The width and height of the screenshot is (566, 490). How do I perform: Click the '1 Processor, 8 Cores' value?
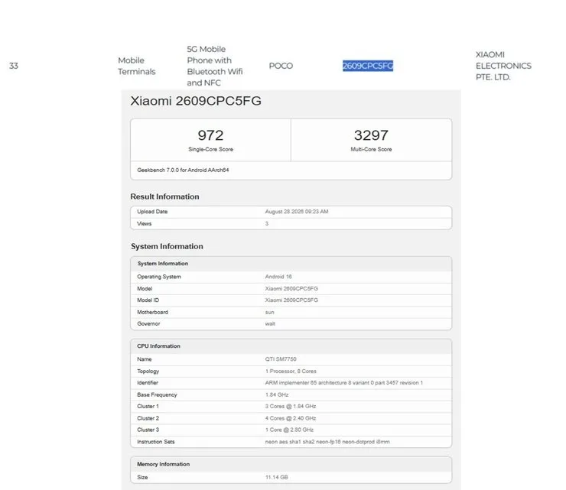291,372
